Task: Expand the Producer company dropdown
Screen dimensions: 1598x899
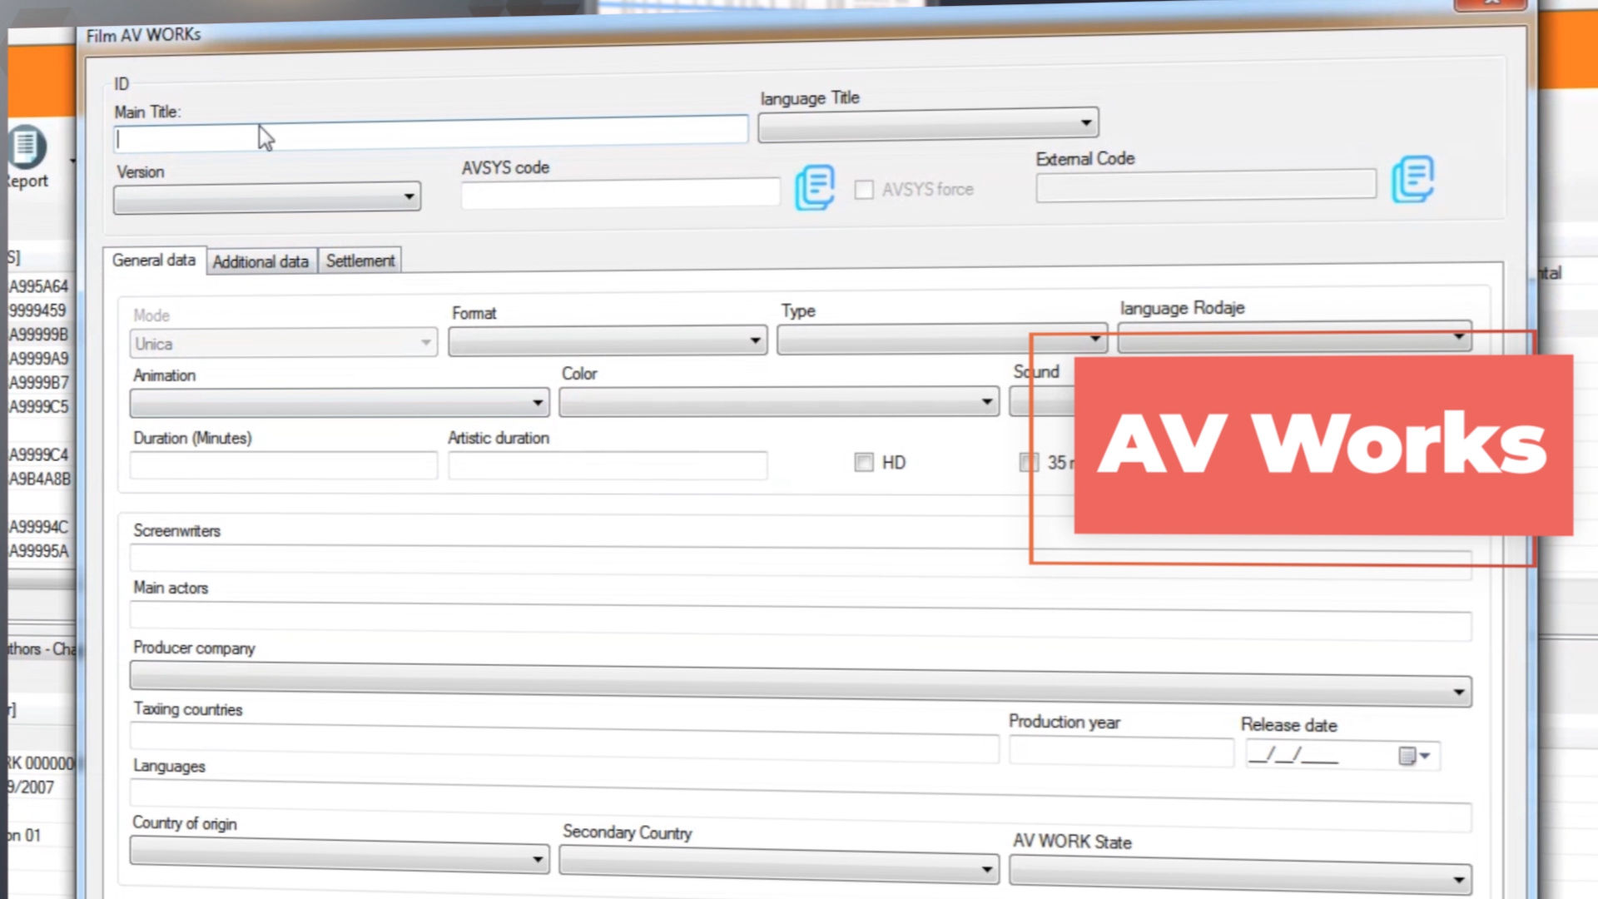Action: point(801,684)
